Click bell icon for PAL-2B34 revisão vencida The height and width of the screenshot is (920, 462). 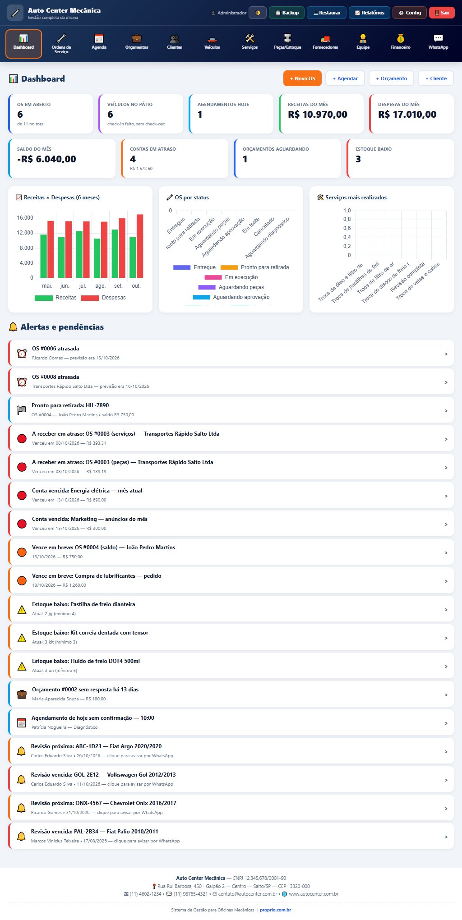coord(21,836)
